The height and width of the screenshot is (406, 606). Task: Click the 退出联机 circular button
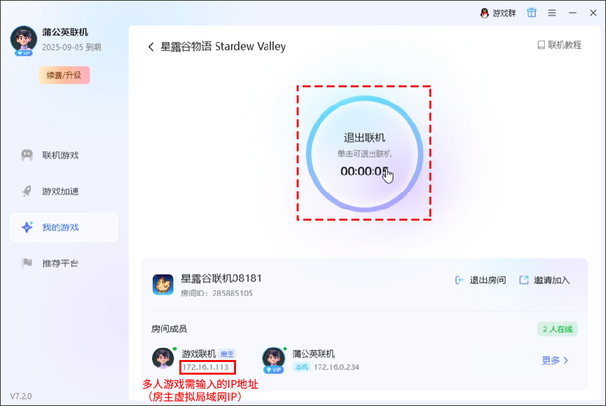(365, 154)
